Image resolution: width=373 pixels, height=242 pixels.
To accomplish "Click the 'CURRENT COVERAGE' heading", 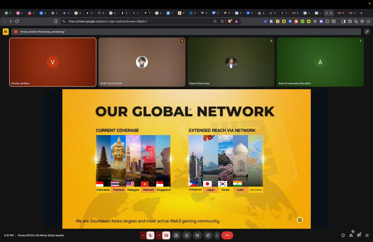I will [117, 130].
